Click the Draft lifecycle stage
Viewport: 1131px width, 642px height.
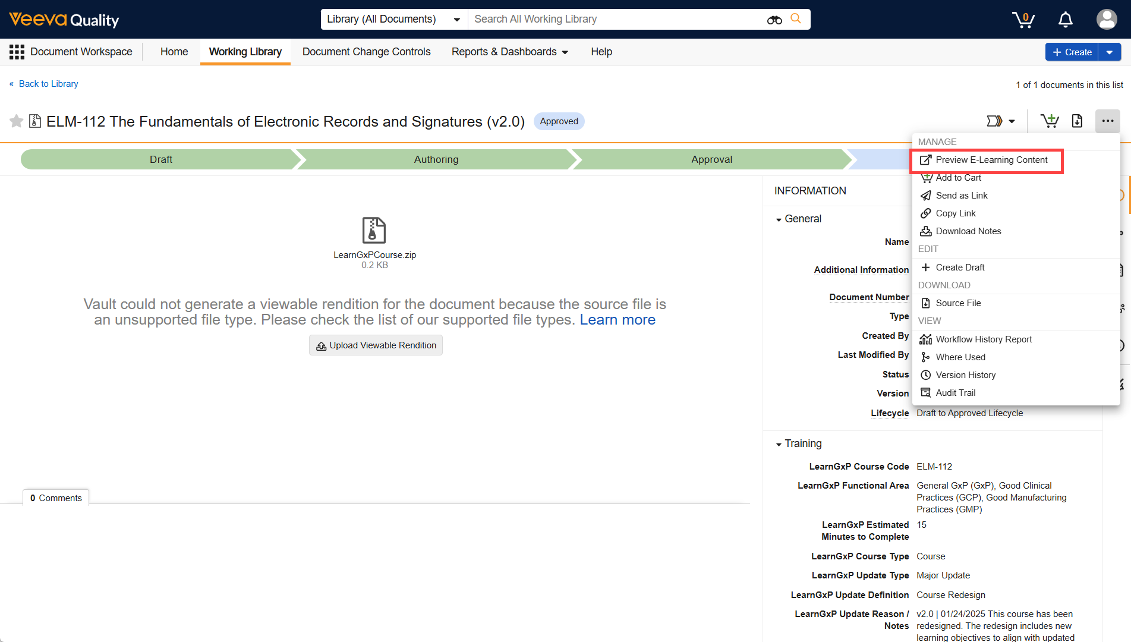coord(161,159)
